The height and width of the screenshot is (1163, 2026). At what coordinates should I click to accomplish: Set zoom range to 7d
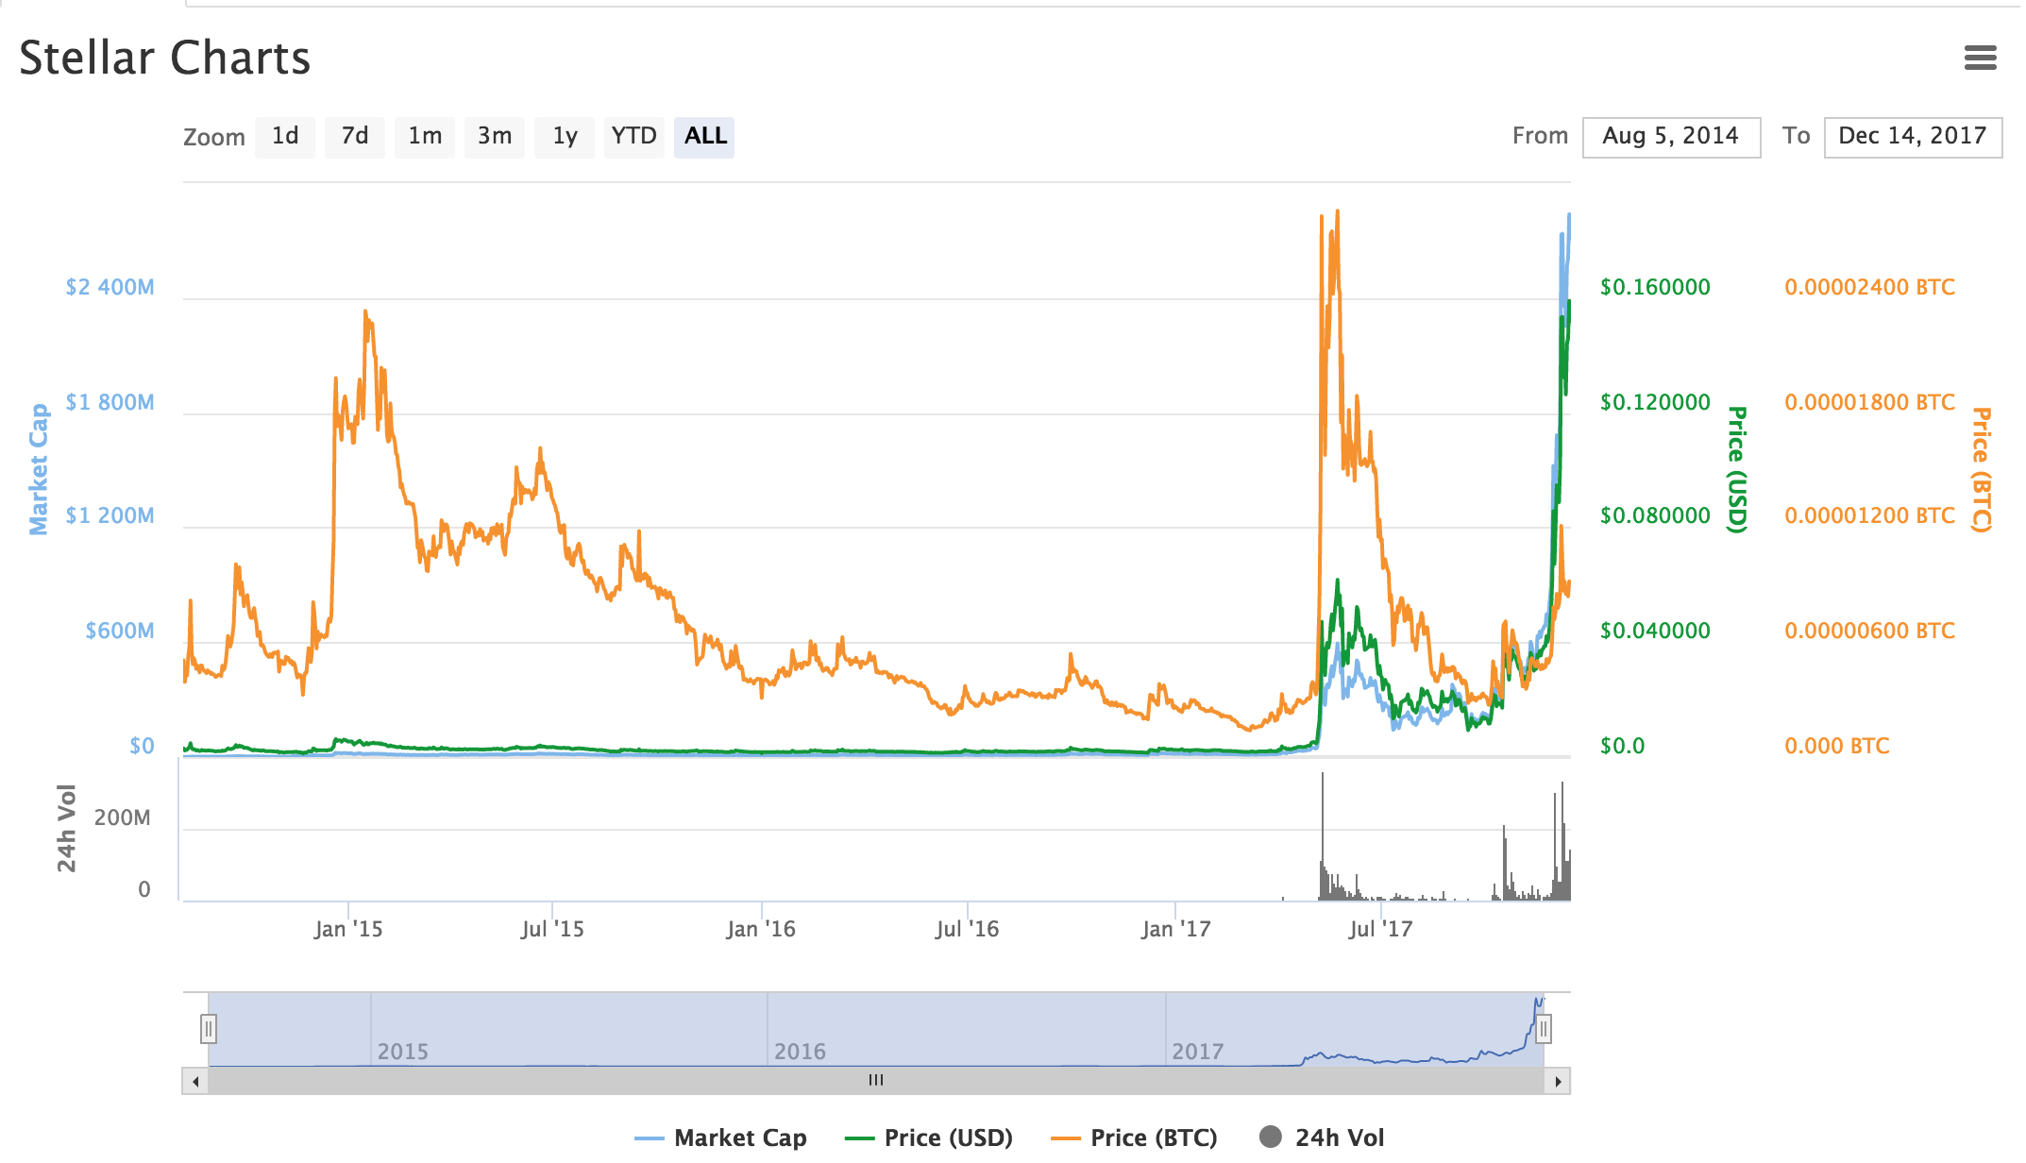point(355,137)
